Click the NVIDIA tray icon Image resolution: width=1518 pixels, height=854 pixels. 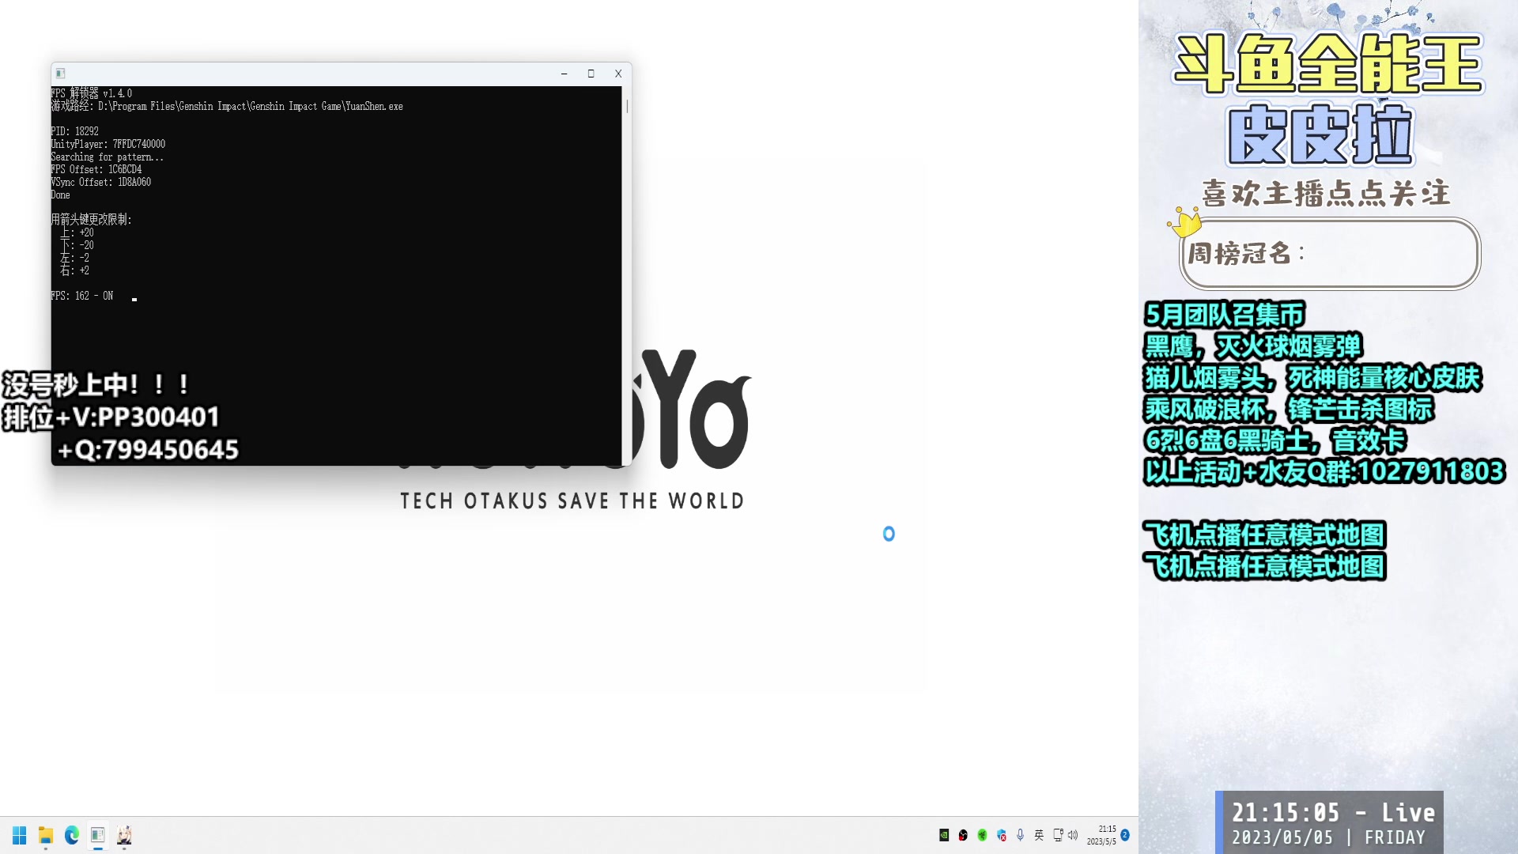944,835
